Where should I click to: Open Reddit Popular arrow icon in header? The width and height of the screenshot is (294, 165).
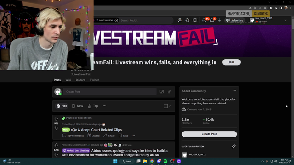tap(180, 20)
